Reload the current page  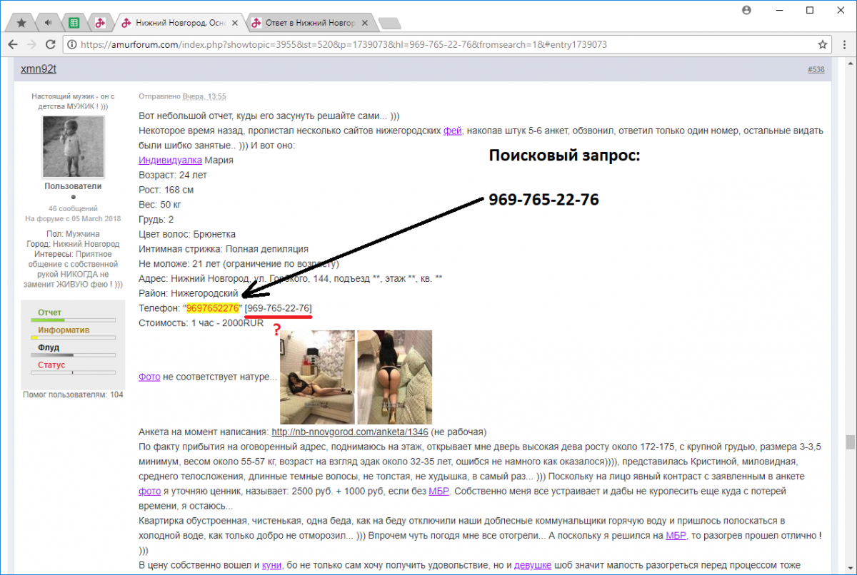[x=50, y=44]
